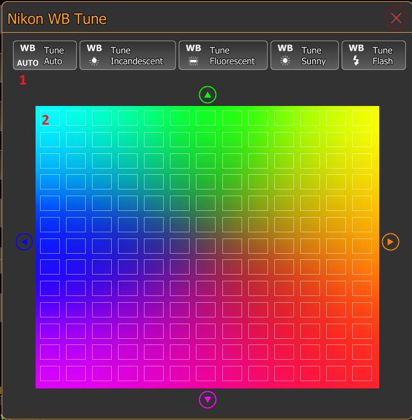The image size is (412, 420).
Task: Select the pure green swatch at top center
Action: (x=206, y=118)
